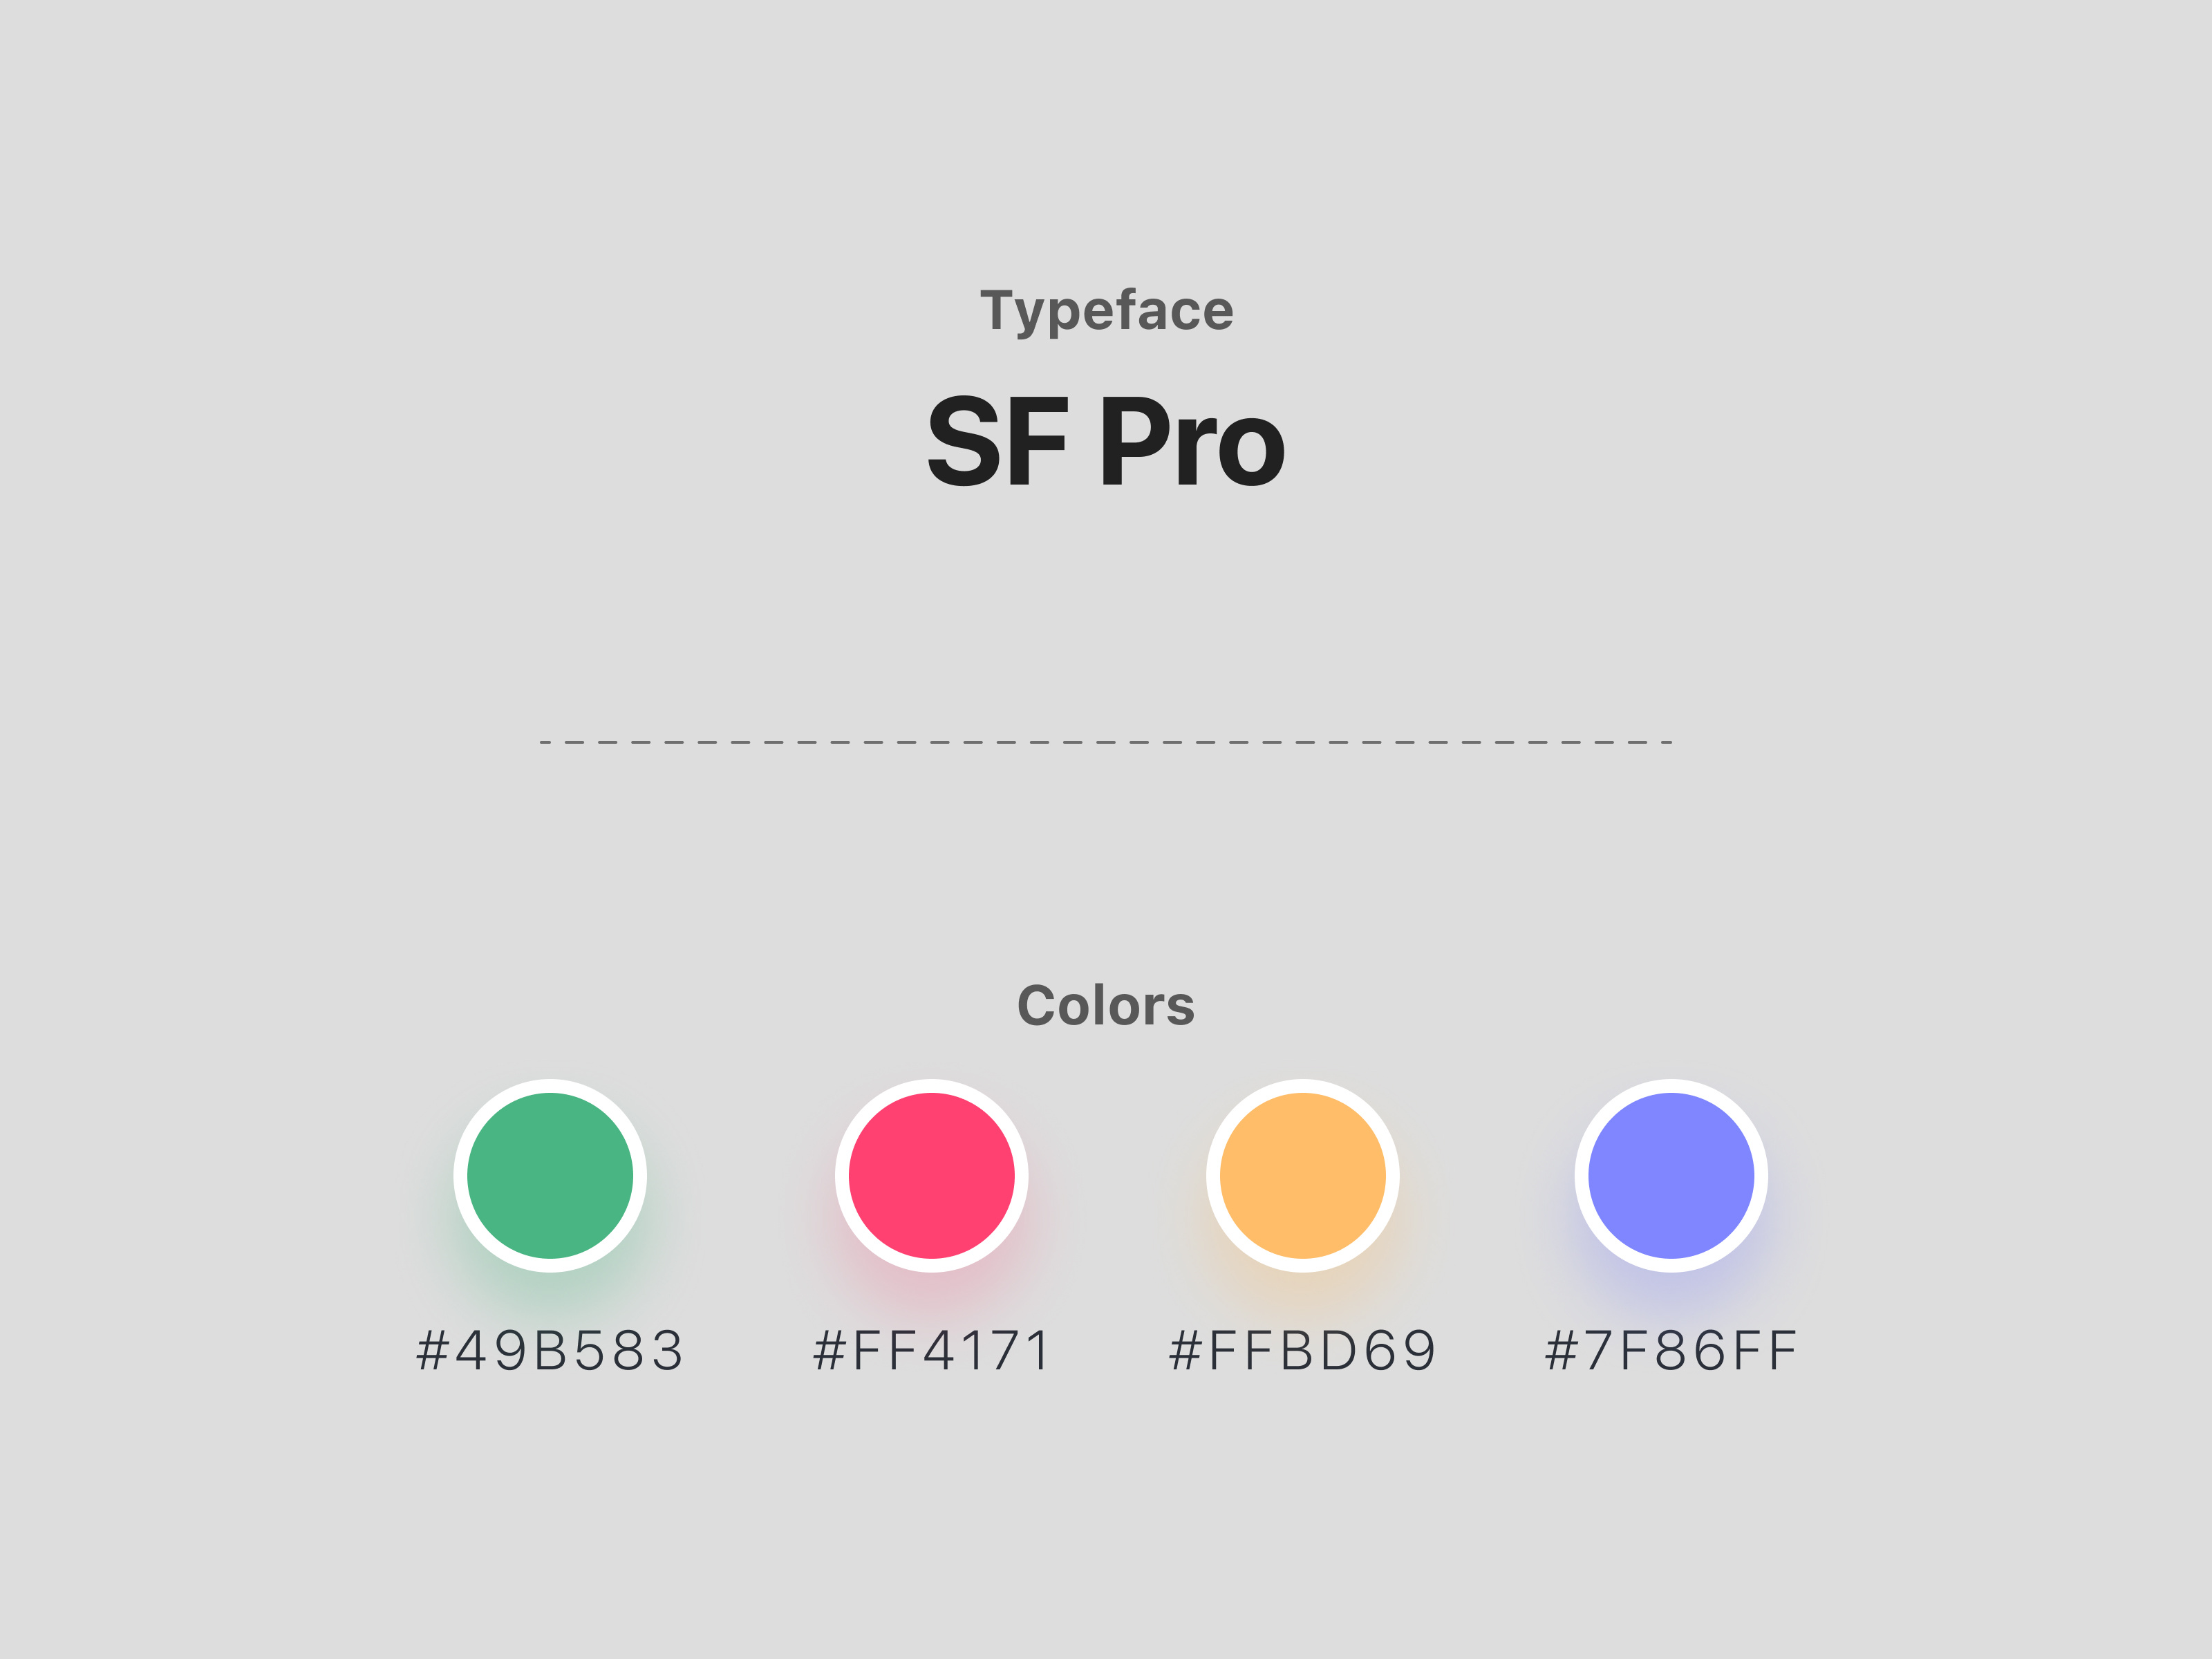Select the #FF4171 hex code text

[931, 1351]
